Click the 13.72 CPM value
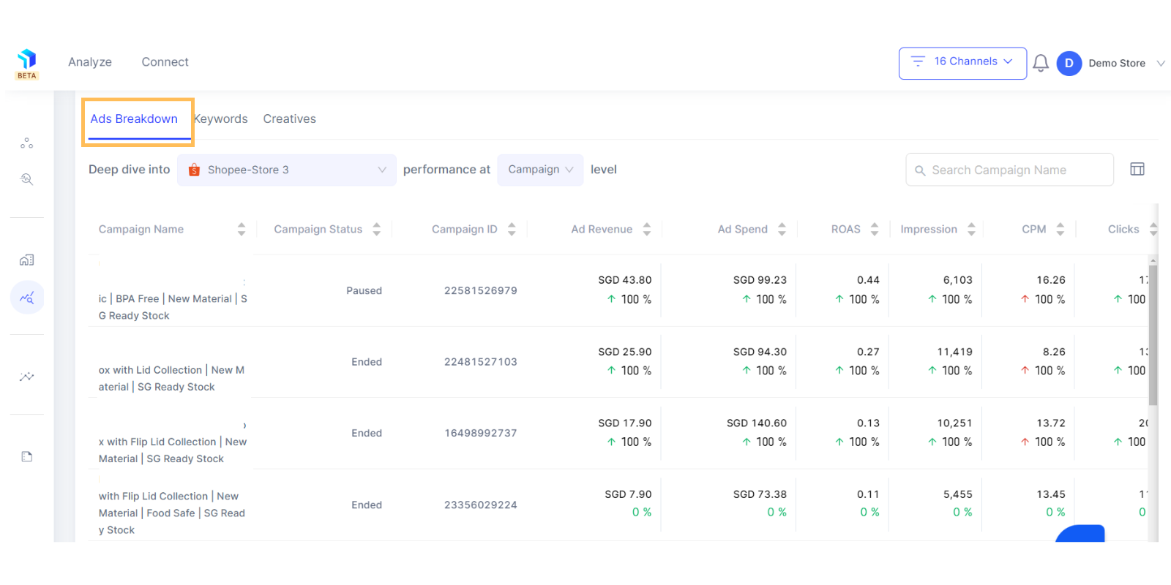 click(1051, 423)
